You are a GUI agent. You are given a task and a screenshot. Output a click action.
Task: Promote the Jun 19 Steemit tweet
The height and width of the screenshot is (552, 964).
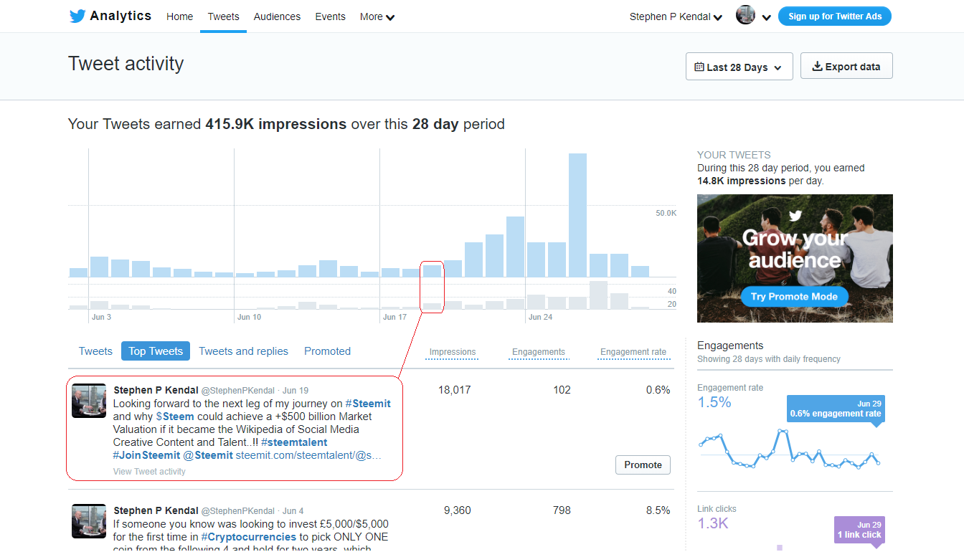point(643,465)
